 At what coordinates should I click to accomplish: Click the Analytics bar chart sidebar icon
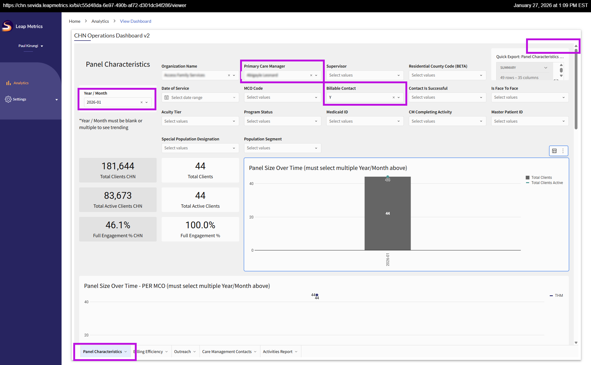point(8,83)
